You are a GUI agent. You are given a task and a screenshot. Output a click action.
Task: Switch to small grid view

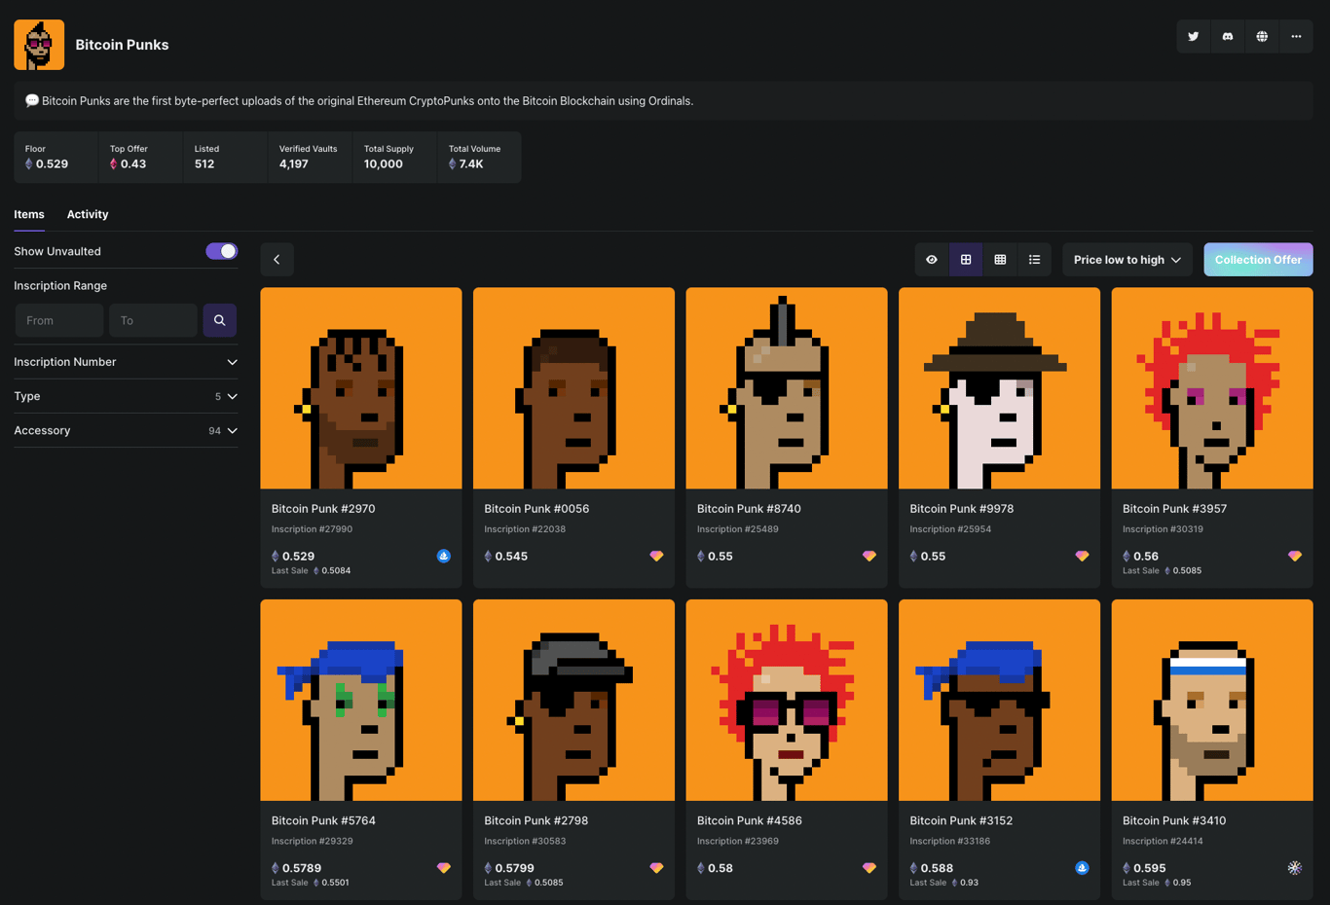click(1000, 260)
